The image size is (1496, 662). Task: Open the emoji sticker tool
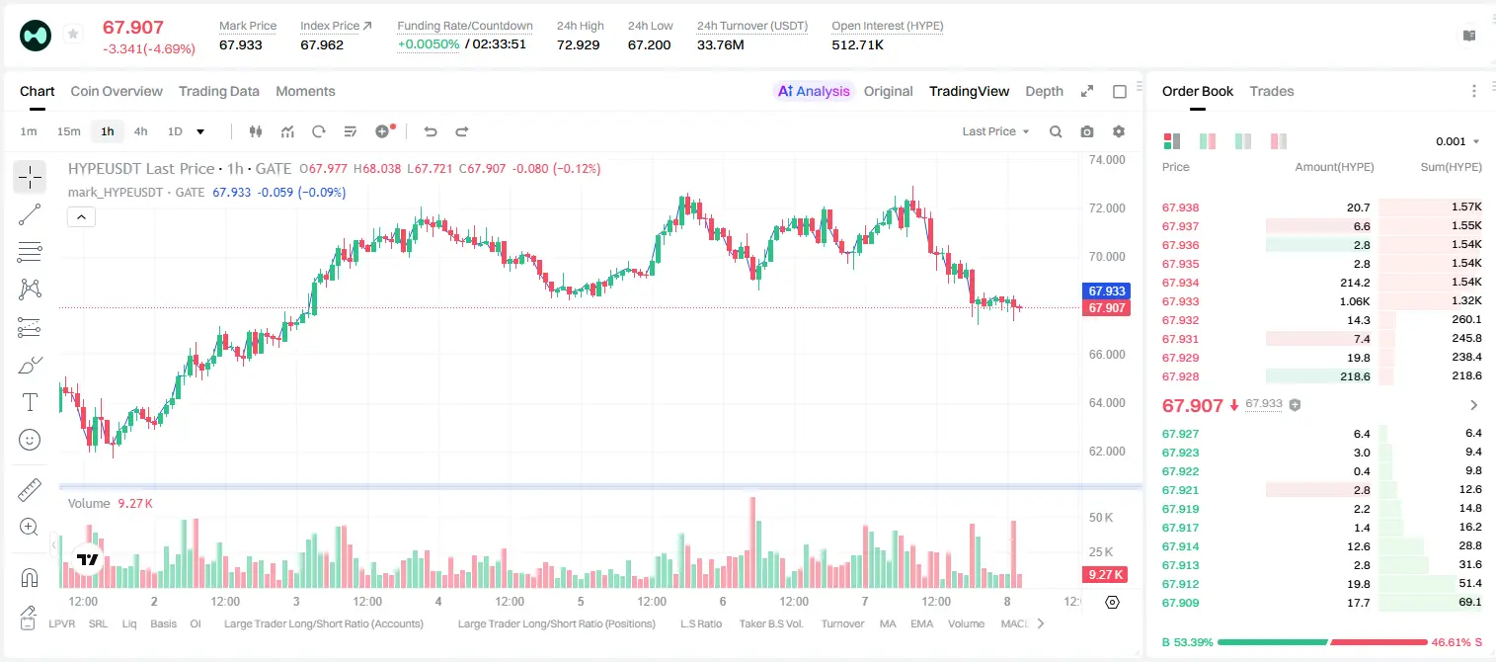[30, 440]
